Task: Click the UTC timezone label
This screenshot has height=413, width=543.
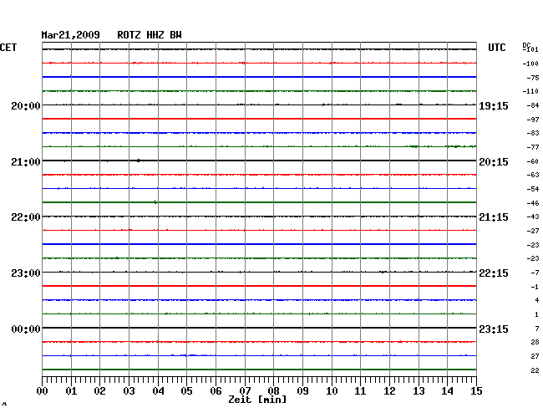Action: [x=496, y=48]
